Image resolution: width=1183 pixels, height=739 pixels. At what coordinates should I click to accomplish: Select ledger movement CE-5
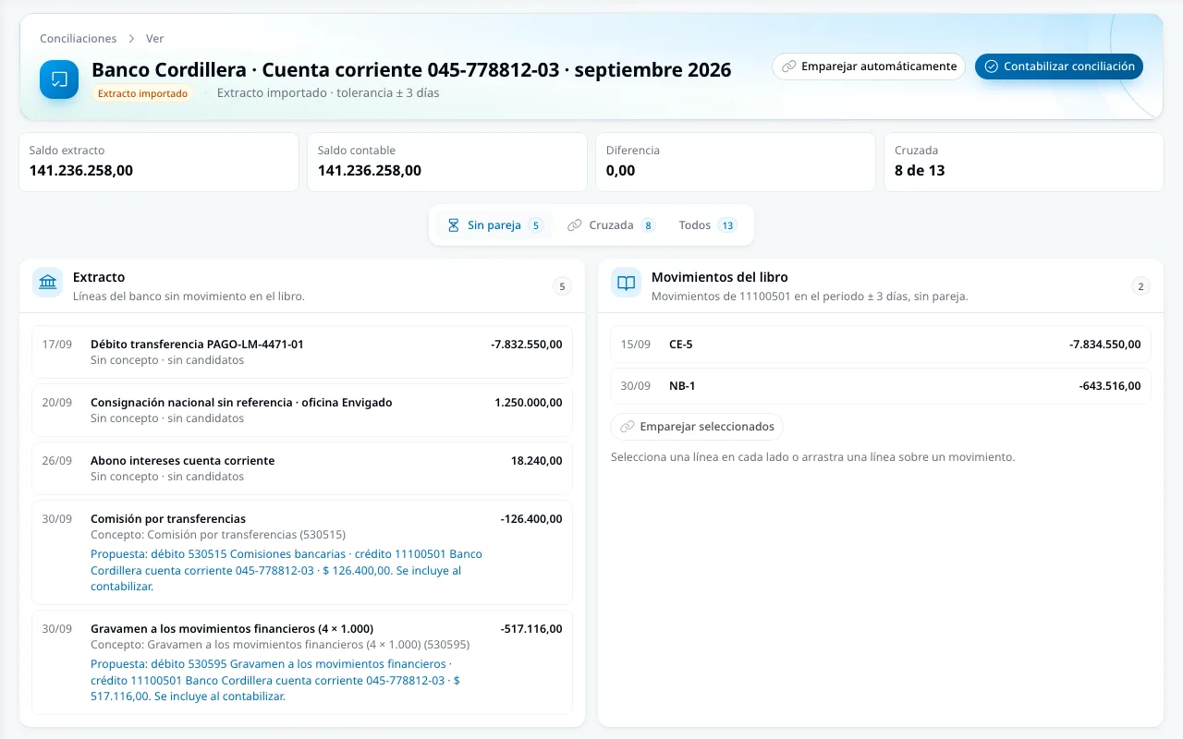tap(881, 345)
